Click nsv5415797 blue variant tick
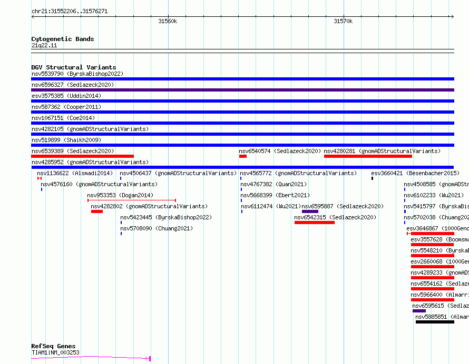The width and height of the screenshot is (469, 364). coord(405,211)
